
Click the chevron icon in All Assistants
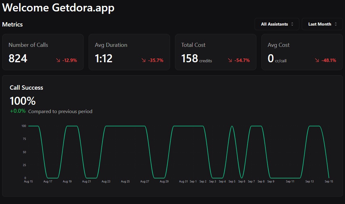[x=292, y=24]
